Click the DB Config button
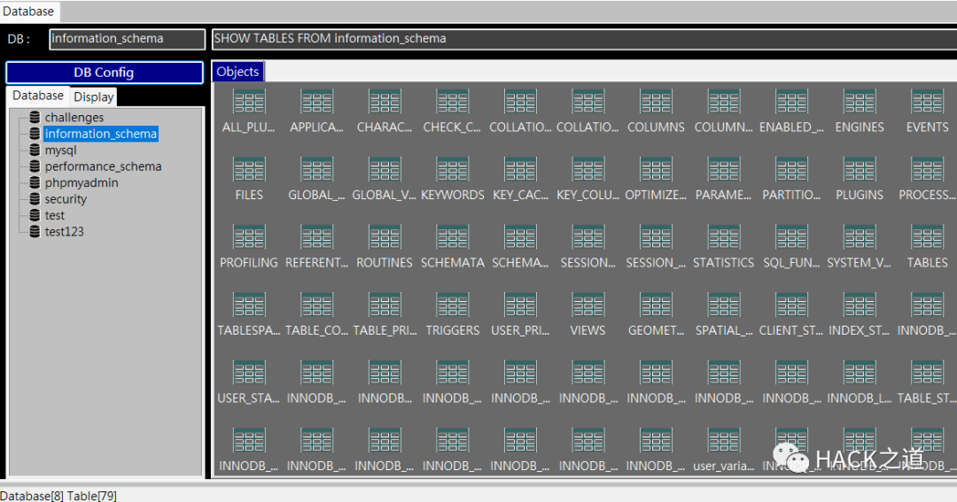This screenshot has width=957, height=502. tap(105, 72)
